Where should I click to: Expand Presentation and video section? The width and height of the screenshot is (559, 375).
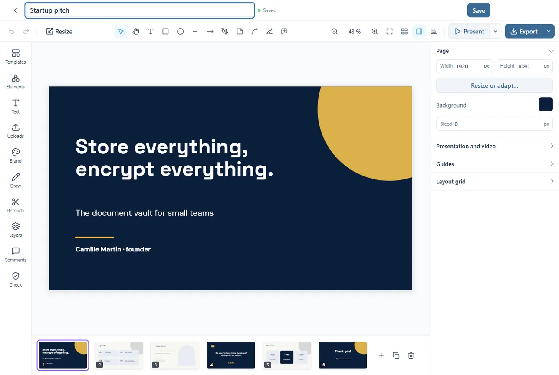point(494,146)
